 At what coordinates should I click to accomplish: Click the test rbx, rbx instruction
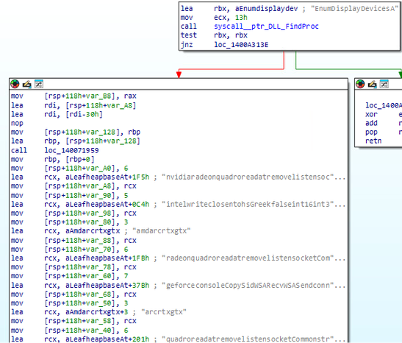[x=214, y=35]
